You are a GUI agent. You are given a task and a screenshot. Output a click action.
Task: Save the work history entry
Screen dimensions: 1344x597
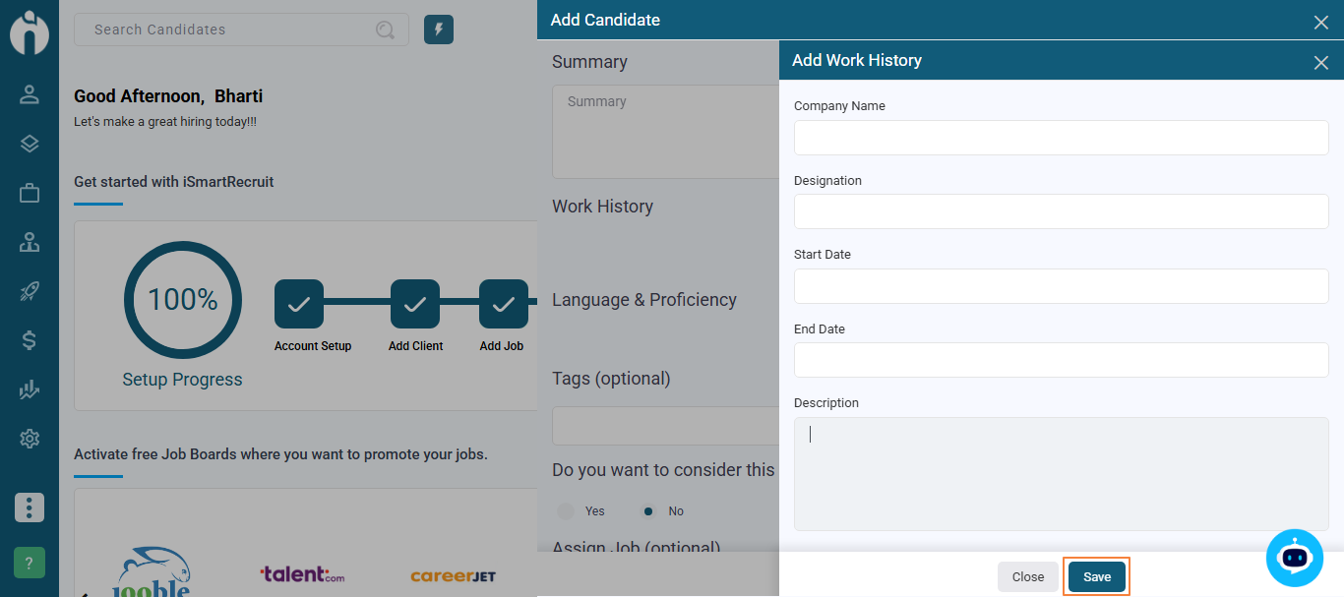point(1097,577)
